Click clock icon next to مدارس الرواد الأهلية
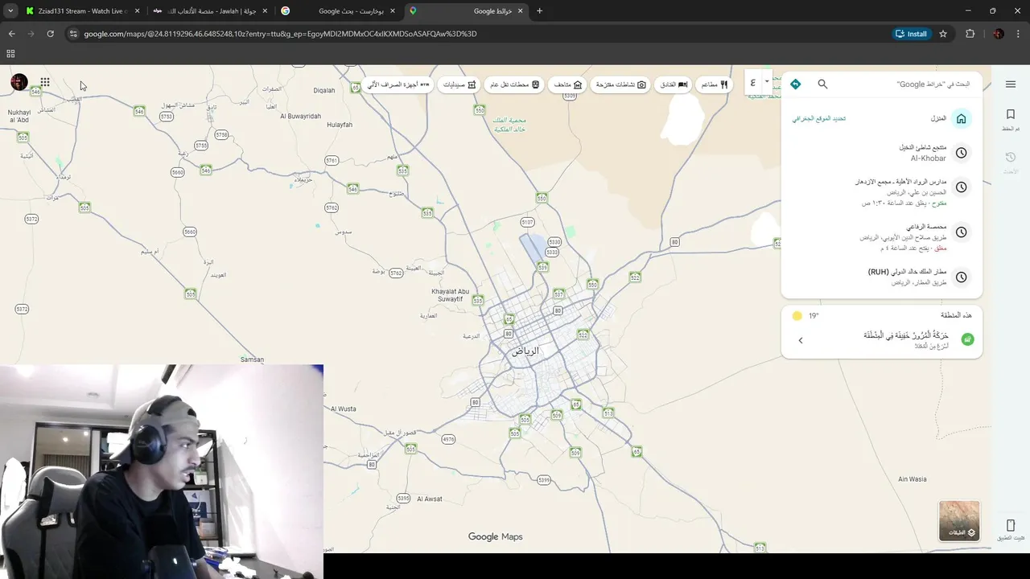The image size is (1030, 579). point(961,187)
